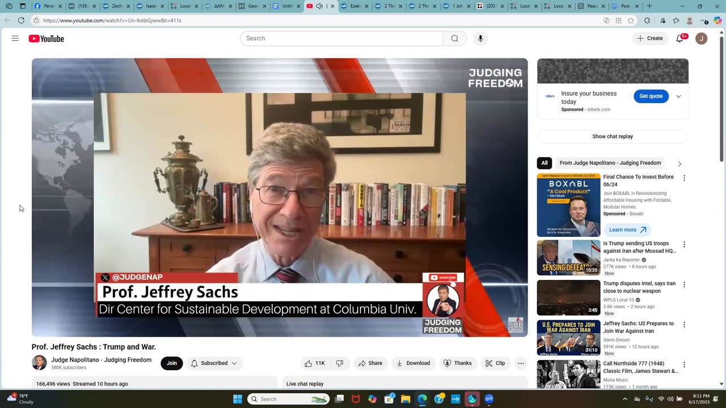Click the search magnifier button
This screenshot has height=408, width=726.
click(x=455, y=39)
